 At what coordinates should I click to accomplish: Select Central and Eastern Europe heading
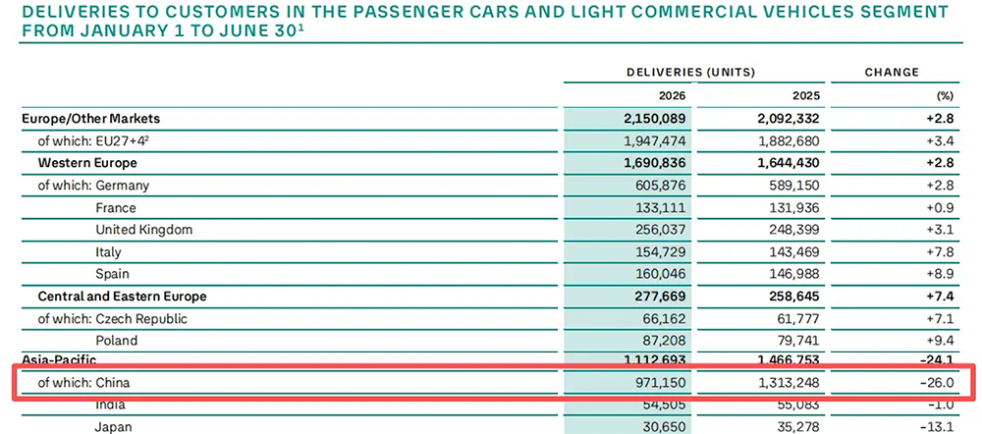click(122, 296)
